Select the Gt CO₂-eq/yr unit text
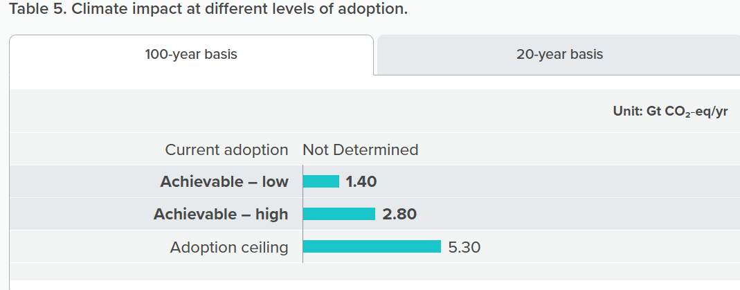The image size is (740, 290). (x=687, y=111)
